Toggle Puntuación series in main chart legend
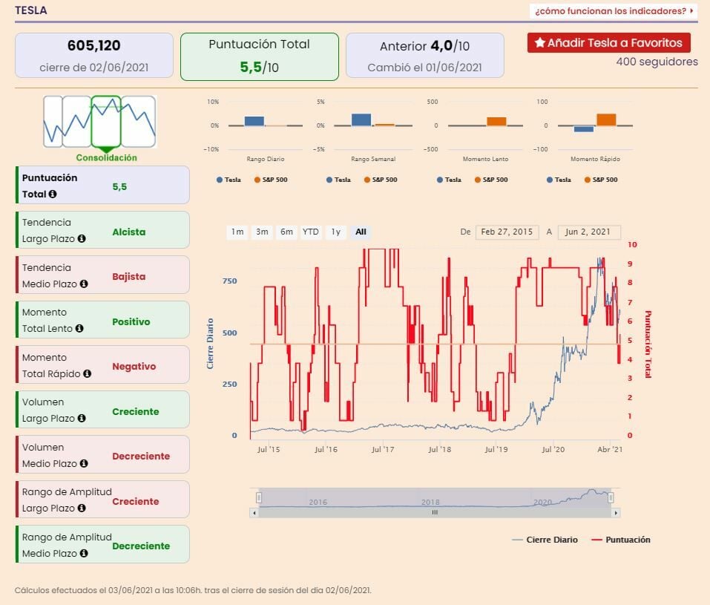 tap(621, 540)
